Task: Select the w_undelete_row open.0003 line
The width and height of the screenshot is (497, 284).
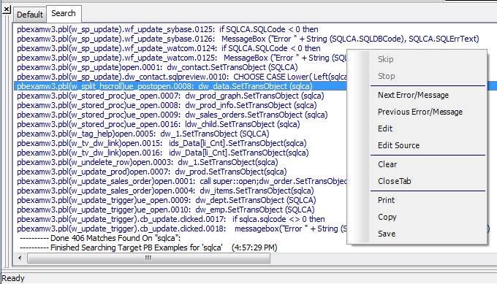Action: tap(148, 162)
